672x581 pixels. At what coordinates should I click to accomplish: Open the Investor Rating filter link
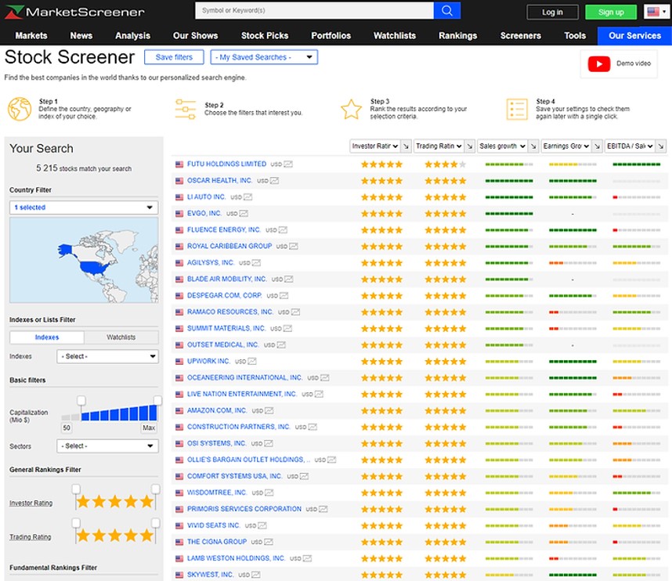point(31,503)
